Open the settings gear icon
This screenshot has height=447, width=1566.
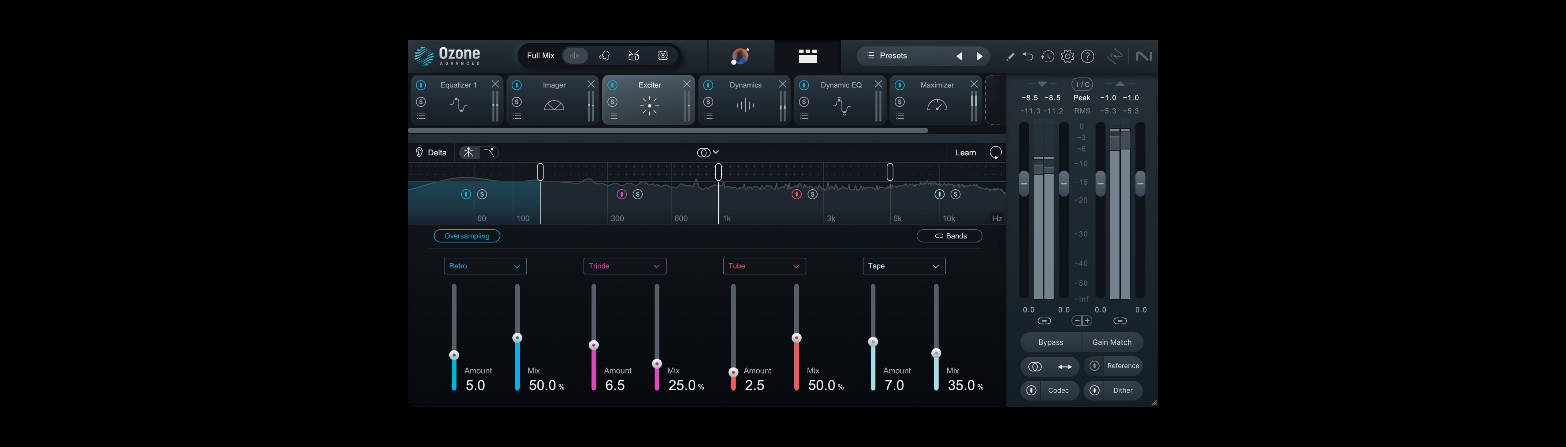pyautogui.click(x=1067, y=57)
